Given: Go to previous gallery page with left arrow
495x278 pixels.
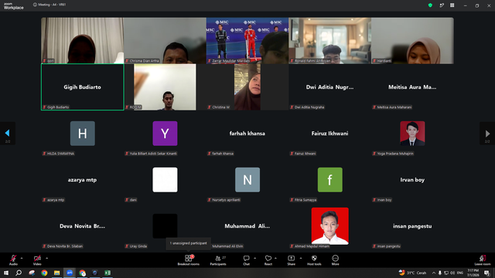Looking at the screenshot, I should [x=8, y=134].
